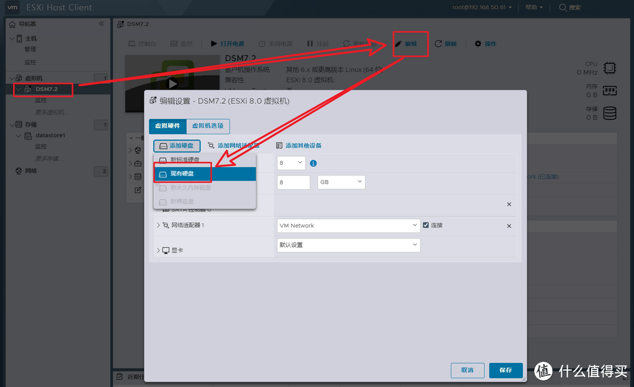
Task: Expand the Video card row
Action: 158,250
